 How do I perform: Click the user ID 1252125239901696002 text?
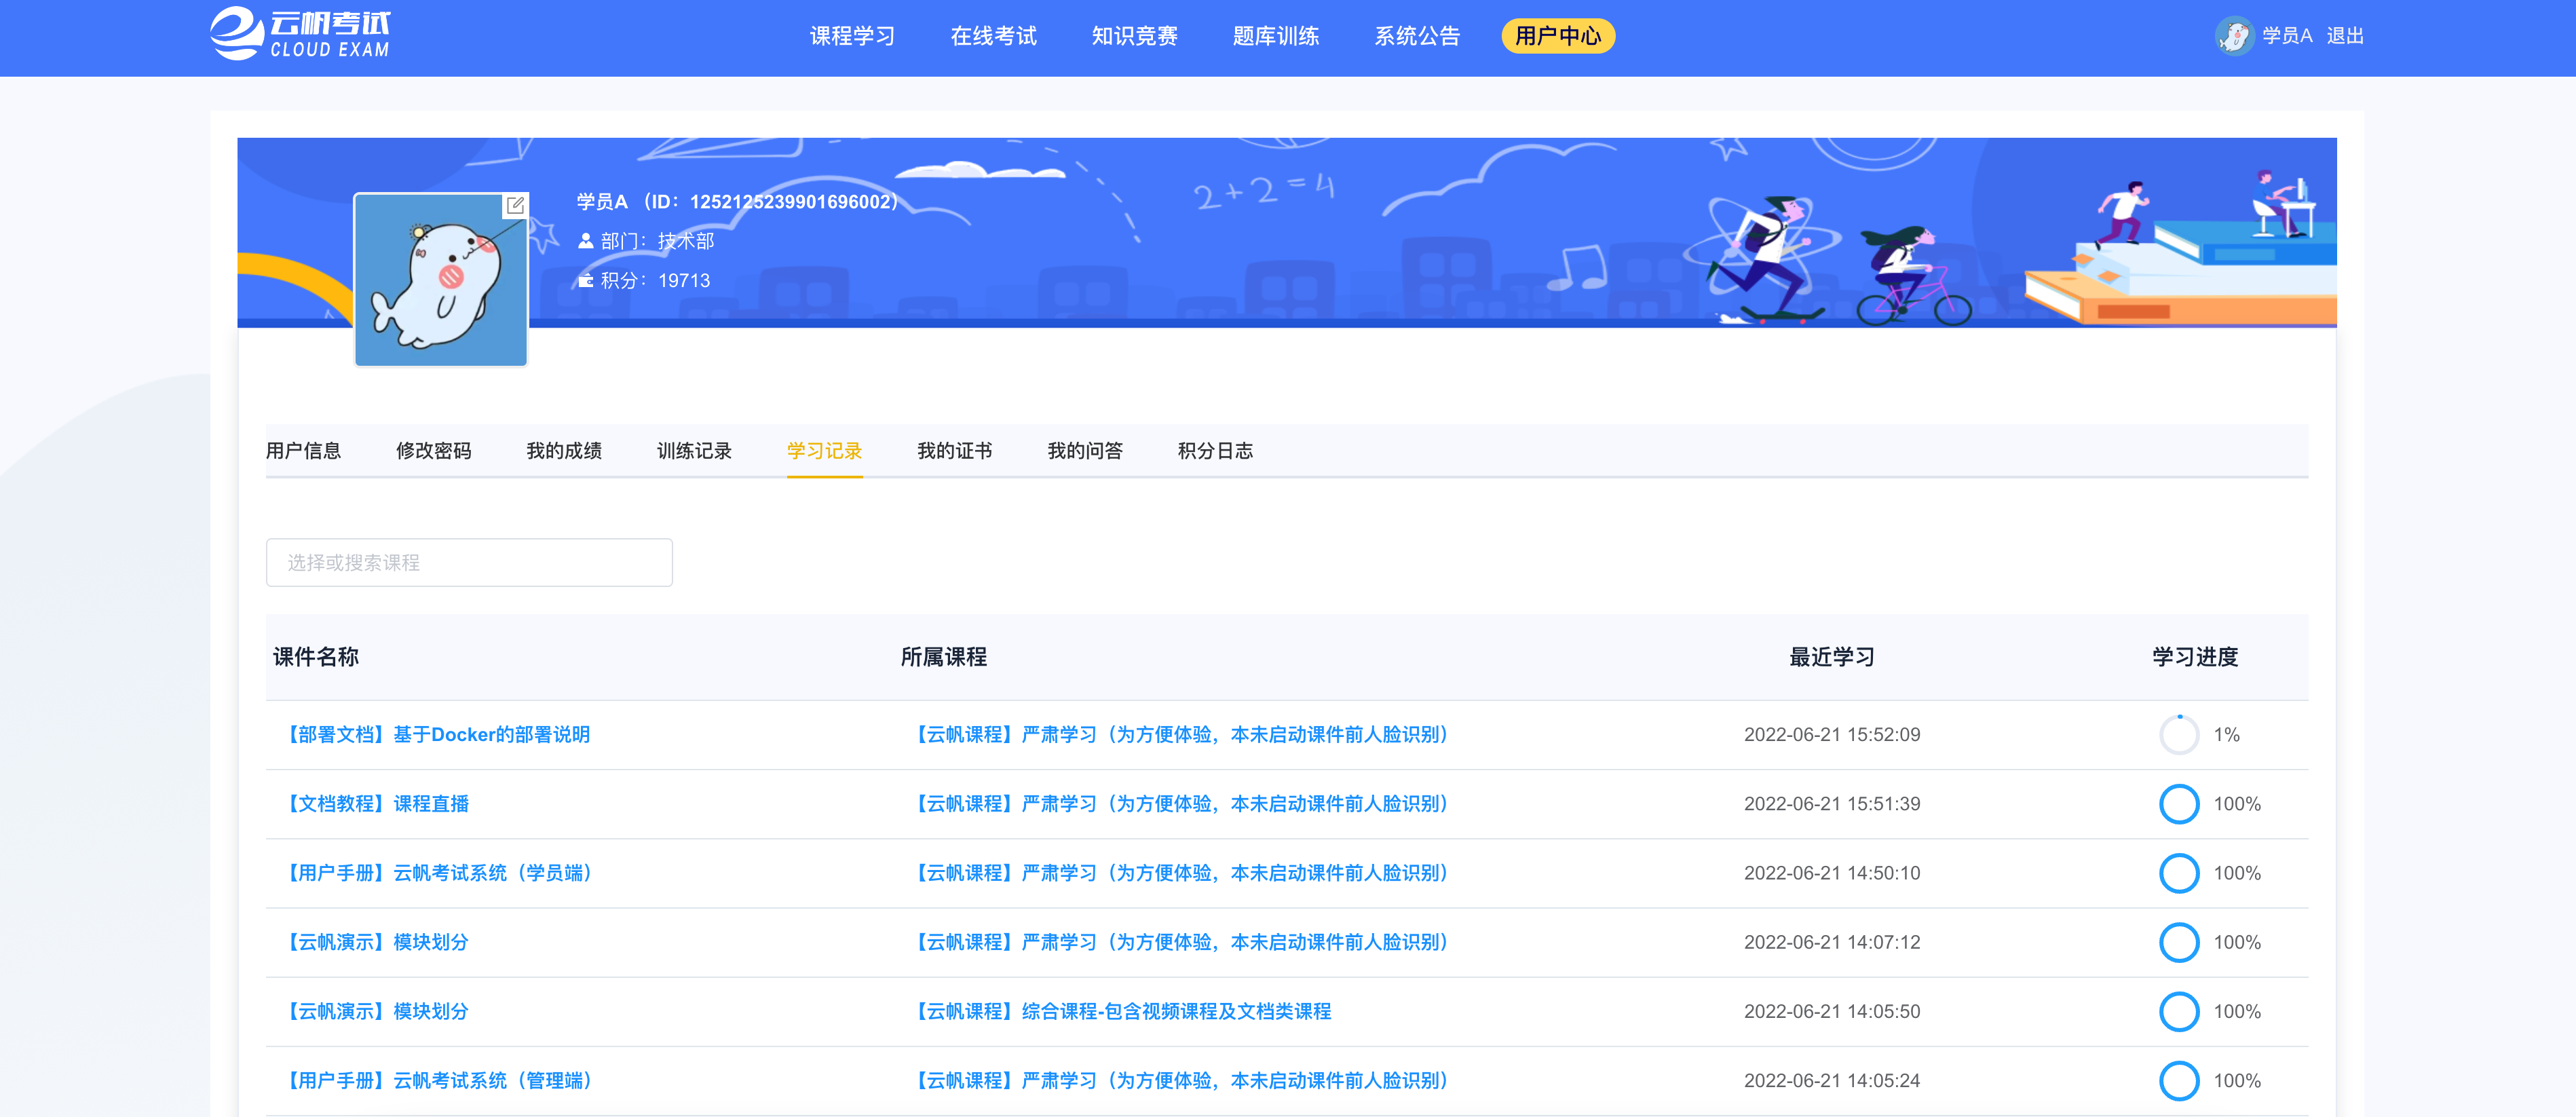791,202
